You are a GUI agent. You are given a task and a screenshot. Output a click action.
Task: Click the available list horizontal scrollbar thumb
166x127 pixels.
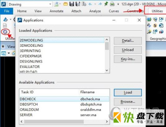tap(54, 121)
